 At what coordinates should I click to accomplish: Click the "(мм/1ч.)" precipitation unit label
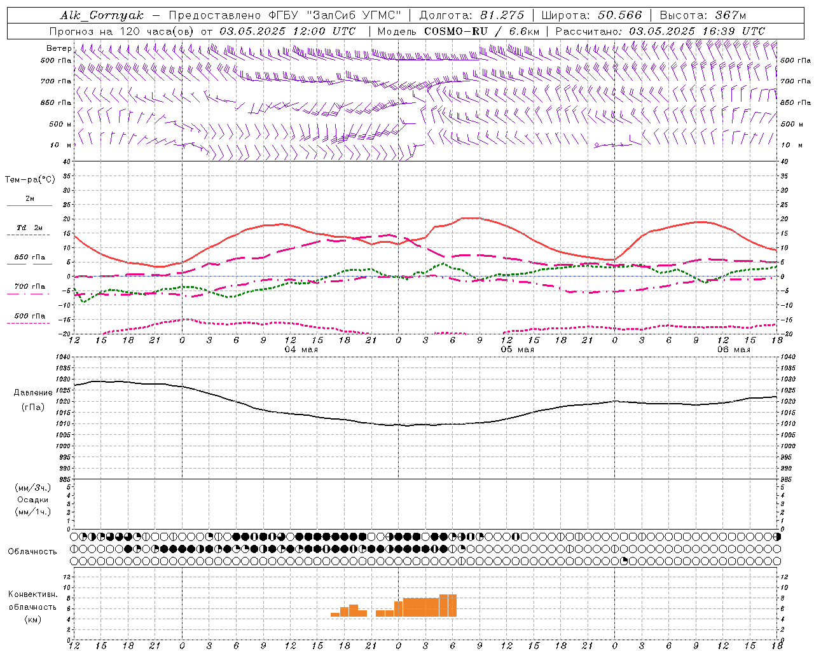click(x=32, y=512)
